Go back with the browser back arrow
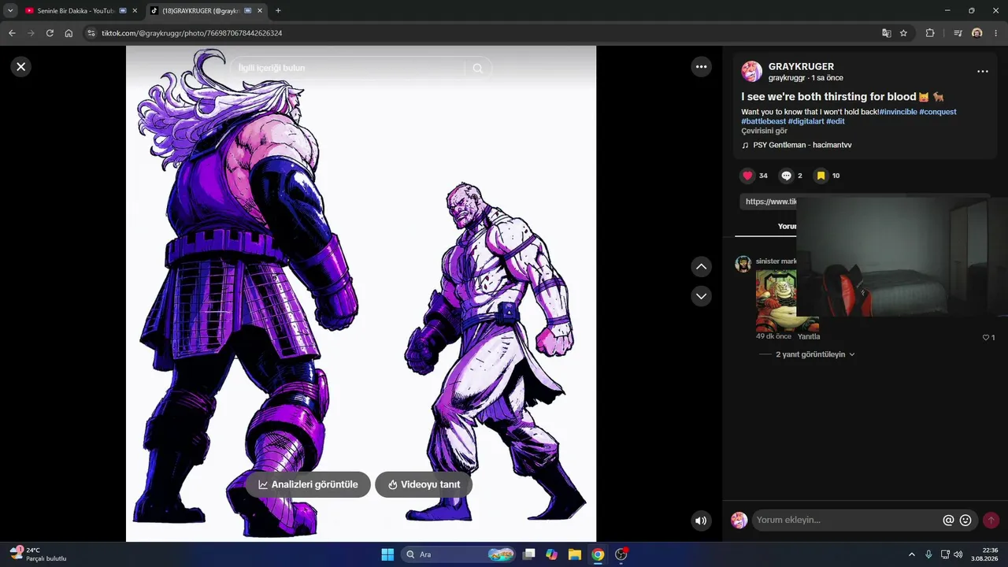1008x567 pixels. [x=12, y=33]
